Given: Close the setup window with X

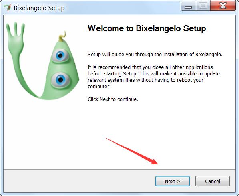Looking at the screenshot, I should coord(223,6).
